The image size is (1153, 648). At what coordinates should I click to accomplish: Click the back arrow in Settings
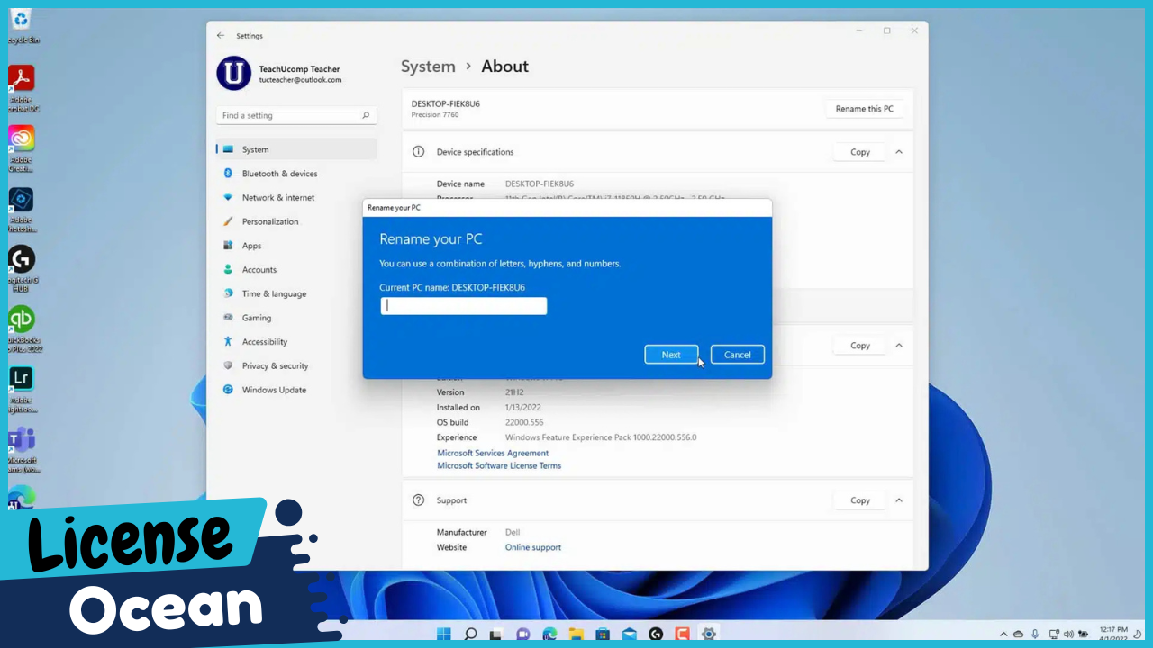point(220,35)
